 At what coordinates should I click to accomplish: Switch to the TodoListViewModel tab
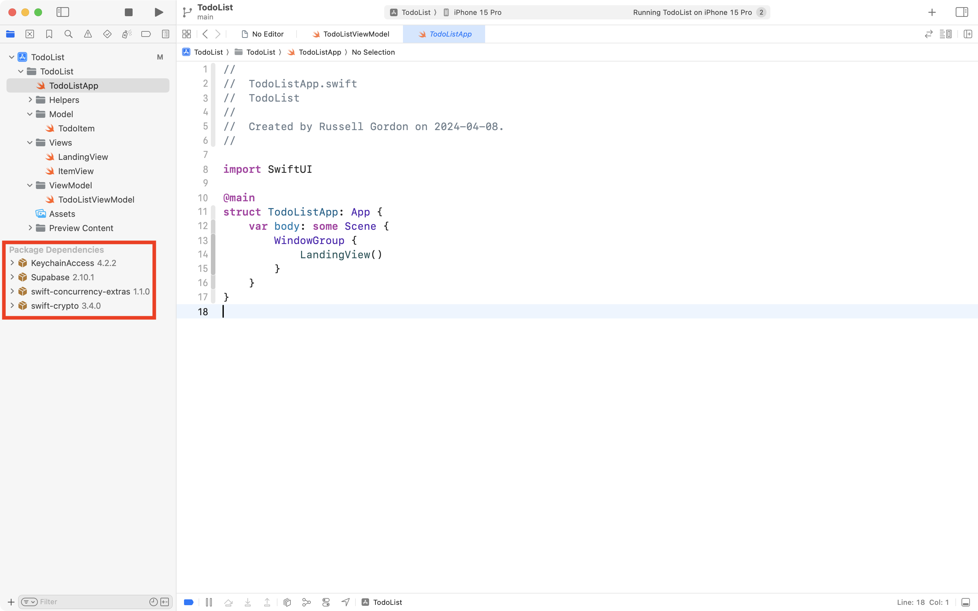click(351, 34)
